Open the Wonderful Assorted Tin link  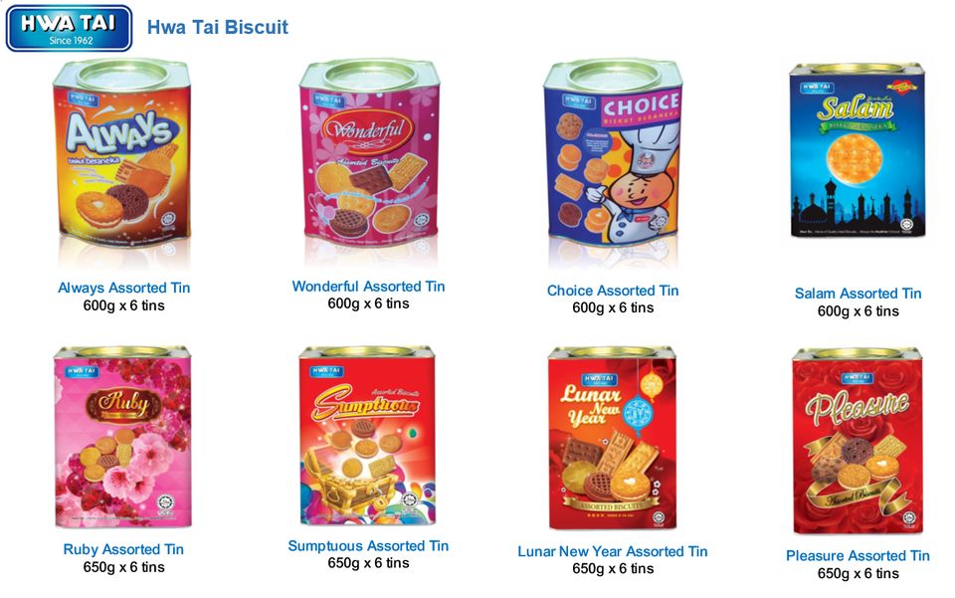coord(368,287)
